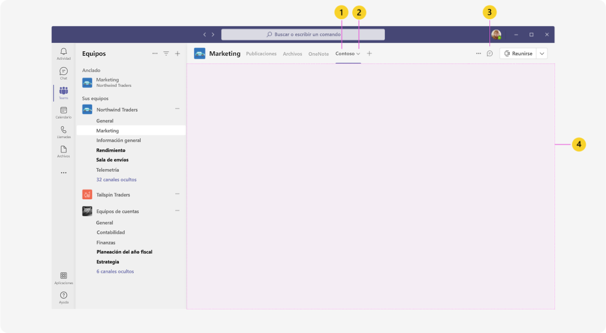
Task: Open channel more options ellipsis near Reunirse
Action: pyautogui.click(x=479, y=53)
